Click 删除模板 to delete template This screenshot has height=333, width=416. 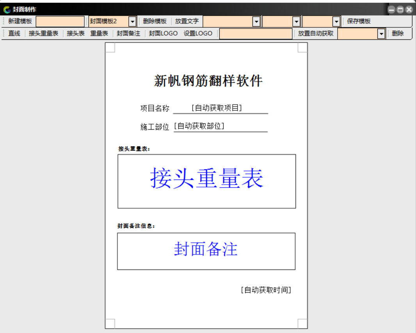click(155, 21)
